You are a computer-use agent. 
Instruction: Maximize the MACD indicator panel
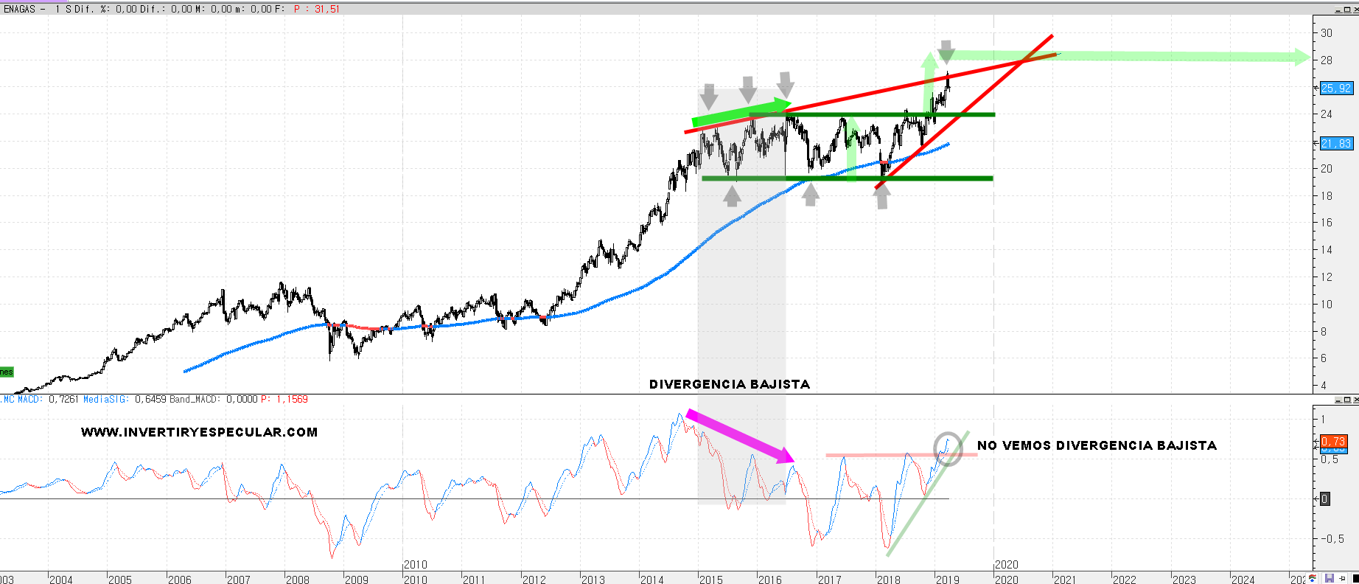click(x=1346, y=400)
